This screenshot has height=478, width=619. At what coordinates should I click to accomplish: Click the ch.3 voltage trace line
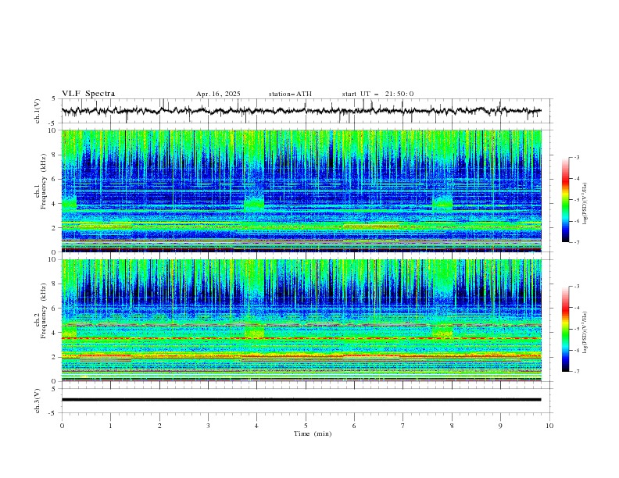pyautogui.click(x=302, y=400)
